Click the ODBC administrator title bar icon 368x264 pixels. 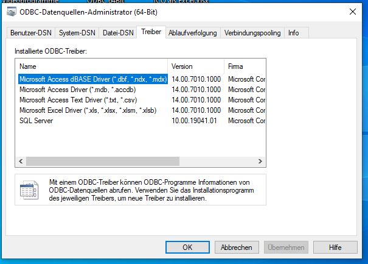point(12,12)
